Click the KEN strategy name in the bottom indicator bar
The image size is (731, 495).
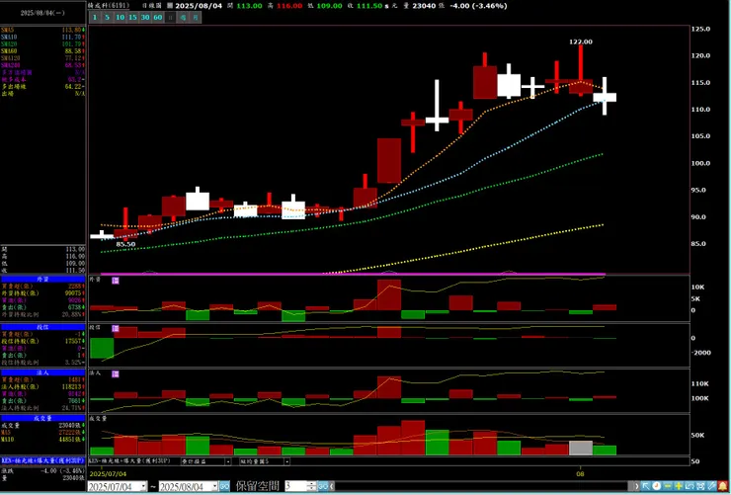(x=129, y=461)
